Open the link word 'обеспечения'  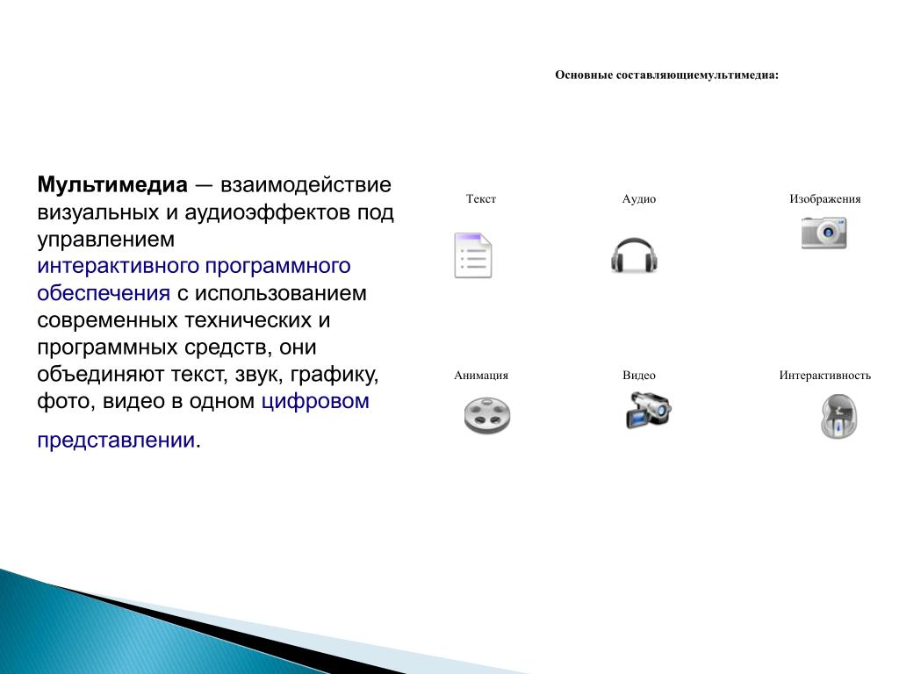click(x=104, y=293)
